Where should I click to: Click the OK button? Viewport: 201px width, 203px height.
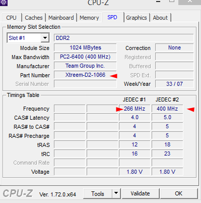pos(179,193)
